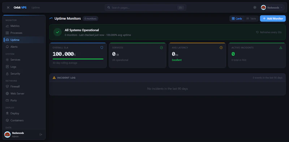Open Alerts from the sidebar

[x=24, y=47]
